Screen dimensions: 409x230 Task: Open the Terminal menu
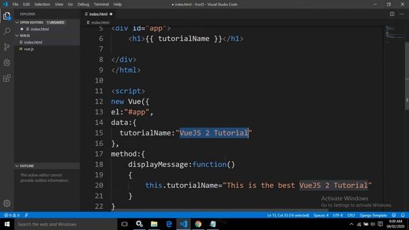click(x=101, y=4)
